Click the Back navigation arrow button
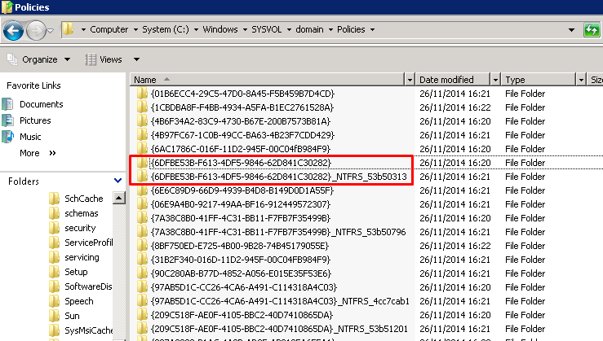603x341 pixels. pos(14,31)
